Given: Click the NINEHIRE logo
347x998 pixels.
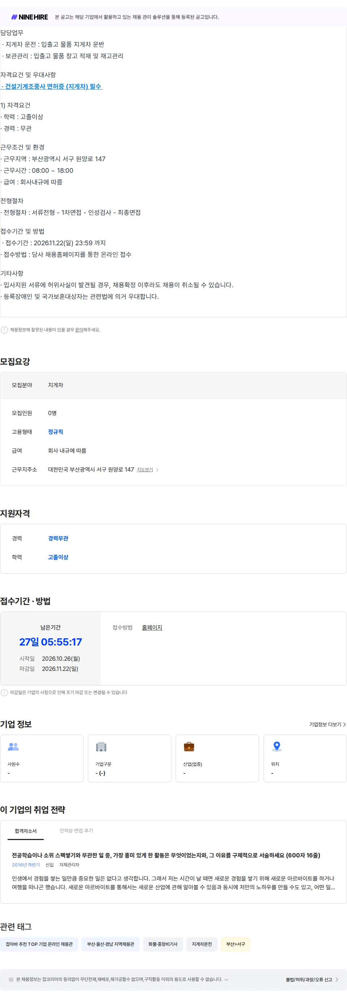Looking at the screenshot, I should tap(30, 17).
